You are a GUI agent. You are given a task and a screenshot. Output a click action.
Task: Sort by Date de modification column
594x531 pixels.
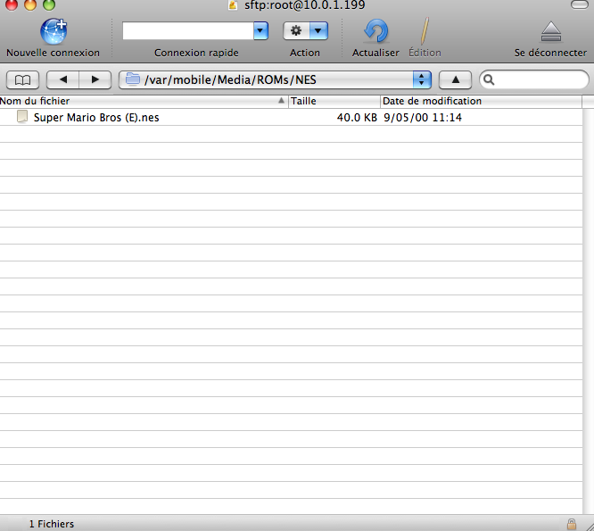(481, 101)
